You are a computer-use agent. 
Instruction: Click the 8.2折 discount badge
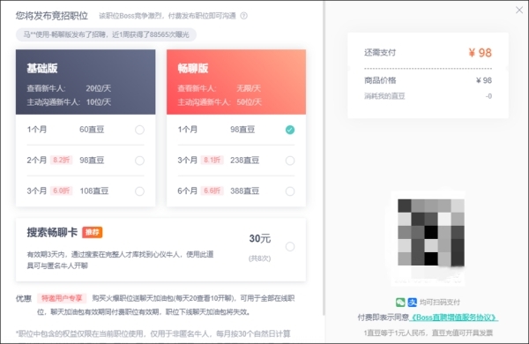62,160
